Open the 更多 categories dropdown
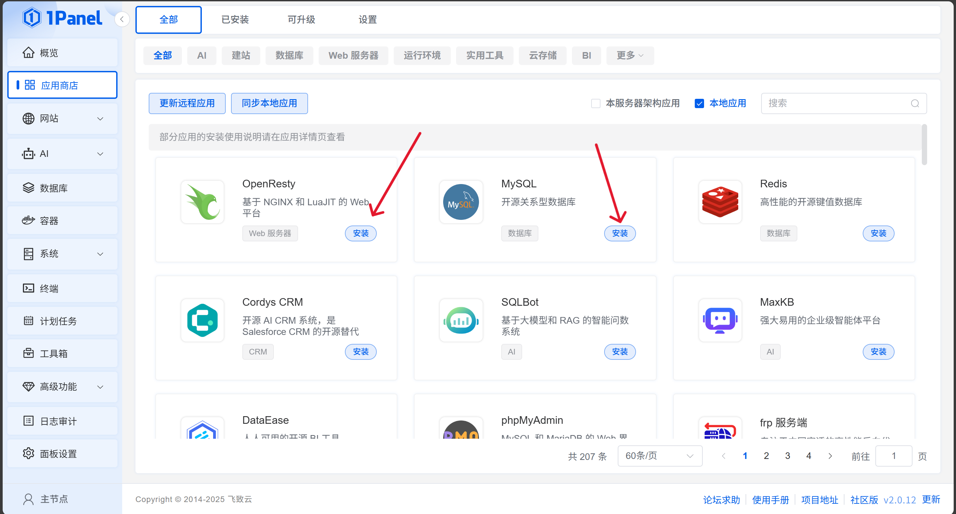This screenshot has height=514, width=956. [x=630, y=56]
